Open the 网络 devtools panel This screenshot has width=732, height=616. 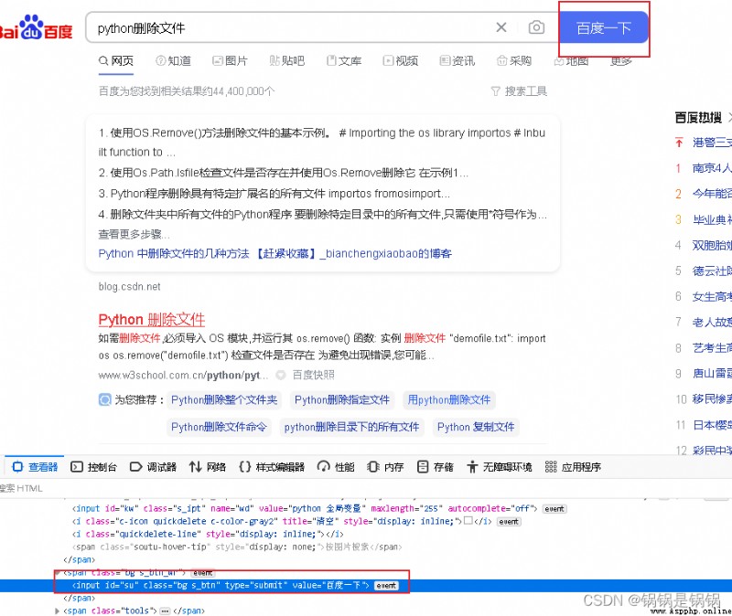click(208, 467)
